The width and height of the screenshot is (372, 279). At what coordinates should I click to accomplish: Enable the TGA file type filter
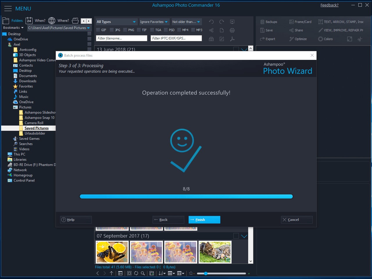152,30
